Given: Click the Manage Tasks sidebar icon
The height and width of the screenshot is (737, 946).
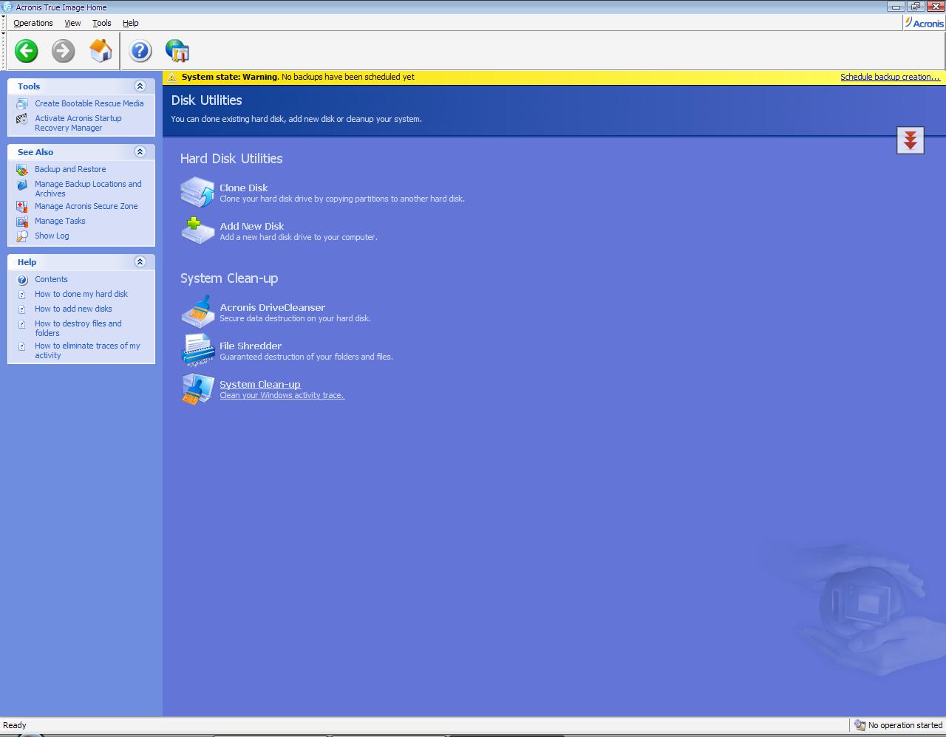Looking at the screenshot, I should tap(22, 221).
